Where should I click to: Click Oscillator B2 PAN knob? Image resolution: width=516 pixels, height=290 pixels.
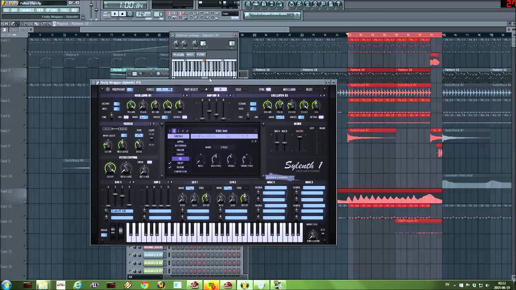pos(316,106)
